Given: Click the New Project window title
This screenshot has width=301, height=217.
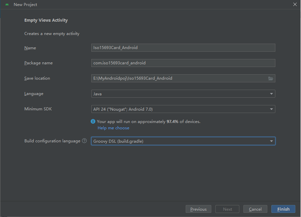Looking at the screenshot, I should (25, 5).
